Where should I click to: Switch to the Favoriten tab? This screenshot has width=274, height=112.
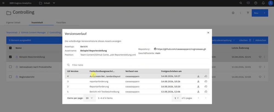tap(61, 23)
